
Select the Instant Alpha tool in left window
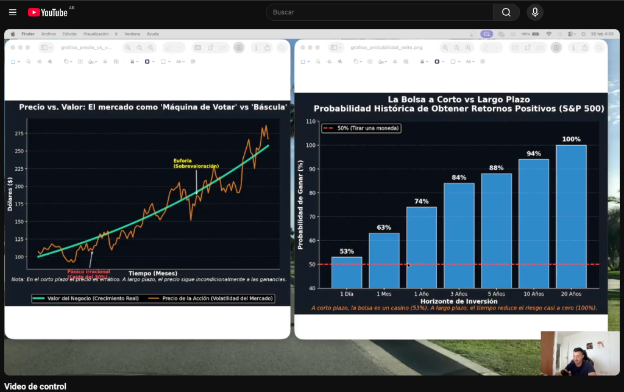(x=28, y=62)
